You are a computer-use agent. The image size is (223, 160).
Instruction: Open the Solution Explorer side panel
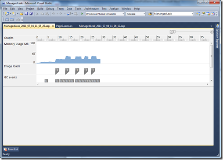217,36
